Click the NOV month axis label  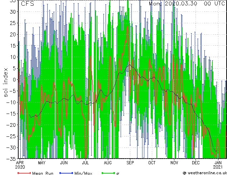point(174,163)
